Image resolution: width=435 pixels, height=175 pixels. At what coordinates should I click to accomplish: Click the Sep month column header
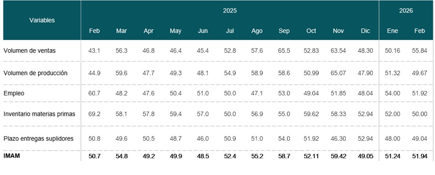click(x=284, y=31)
